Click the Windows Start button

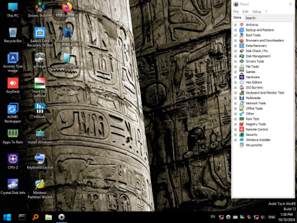pos(7,217)
